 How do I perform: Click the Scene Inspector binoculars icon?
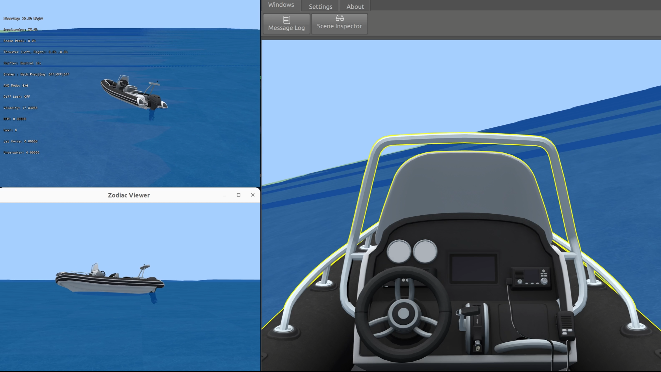[339, 18]
